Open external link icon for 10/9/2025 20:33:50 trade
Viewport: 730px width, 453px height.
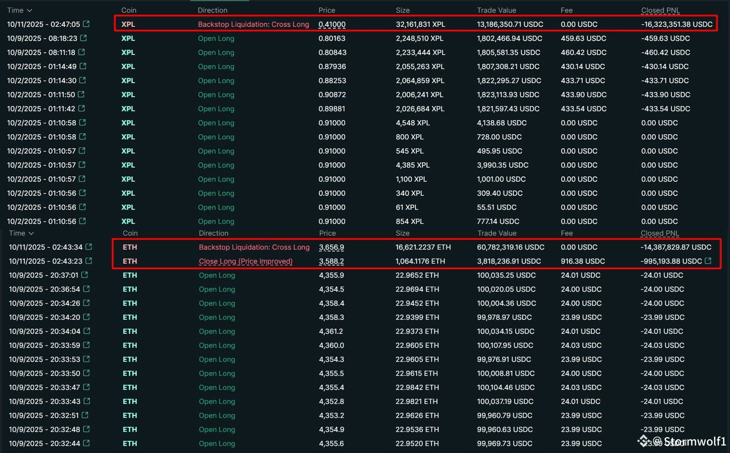pos(86,373)
